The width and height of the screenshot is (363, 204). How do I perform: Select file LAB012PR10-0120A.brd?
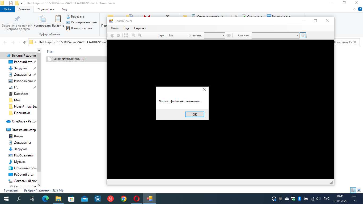[69, 59]
